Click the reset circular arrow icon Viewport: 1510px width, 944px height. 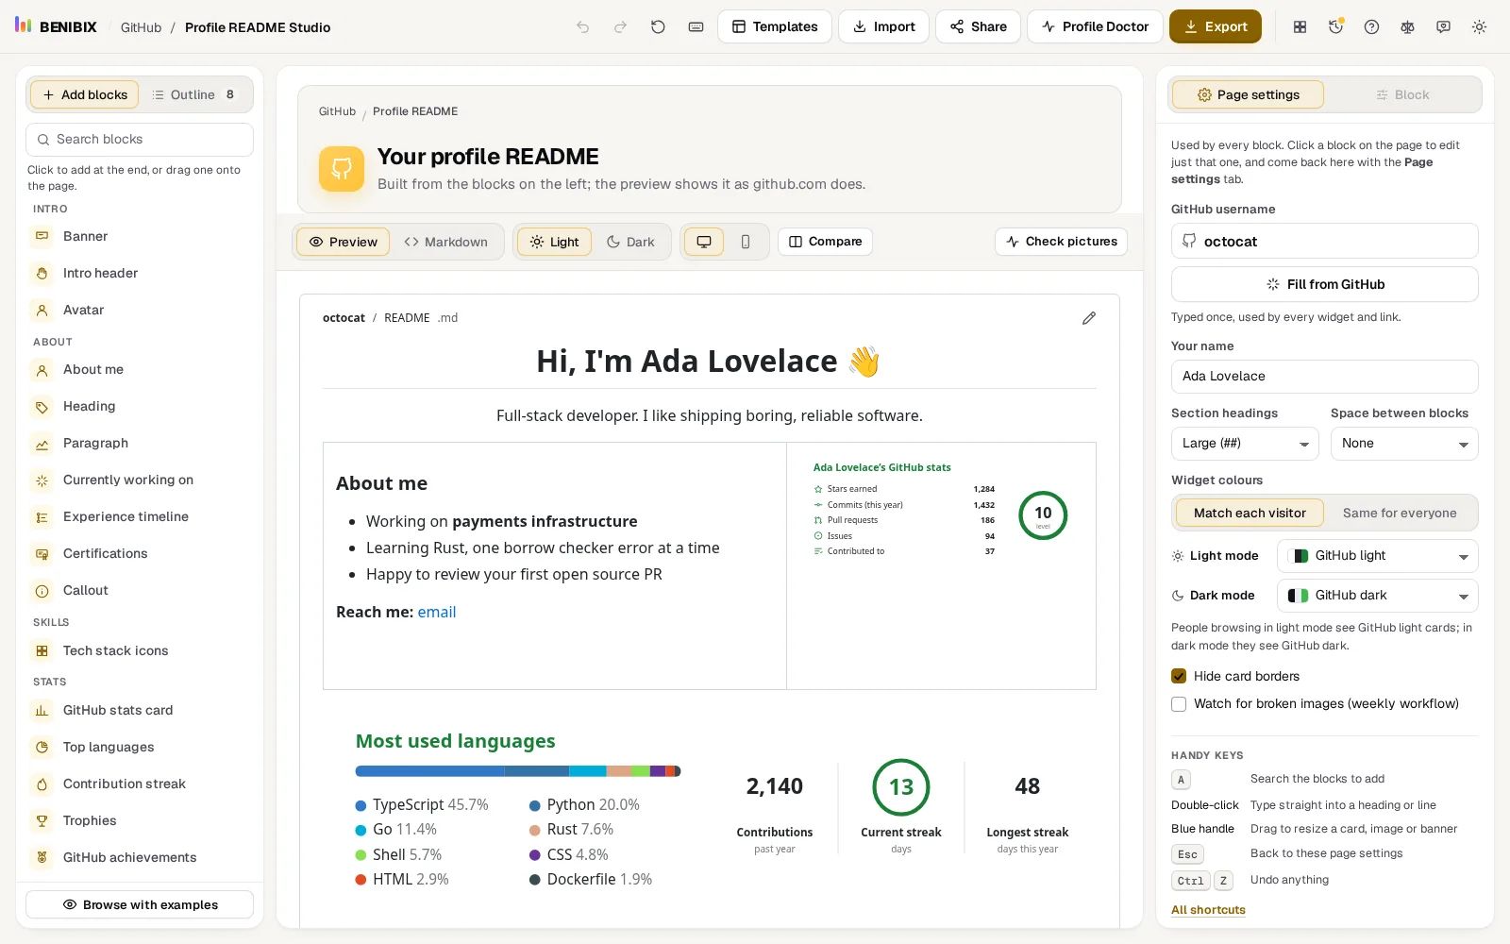[658, 27]
